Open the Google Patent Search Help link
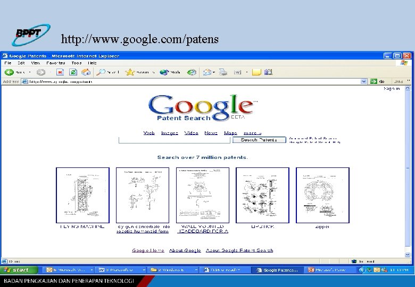Screen dimensions: 415x287 click(x=314, y=142)
